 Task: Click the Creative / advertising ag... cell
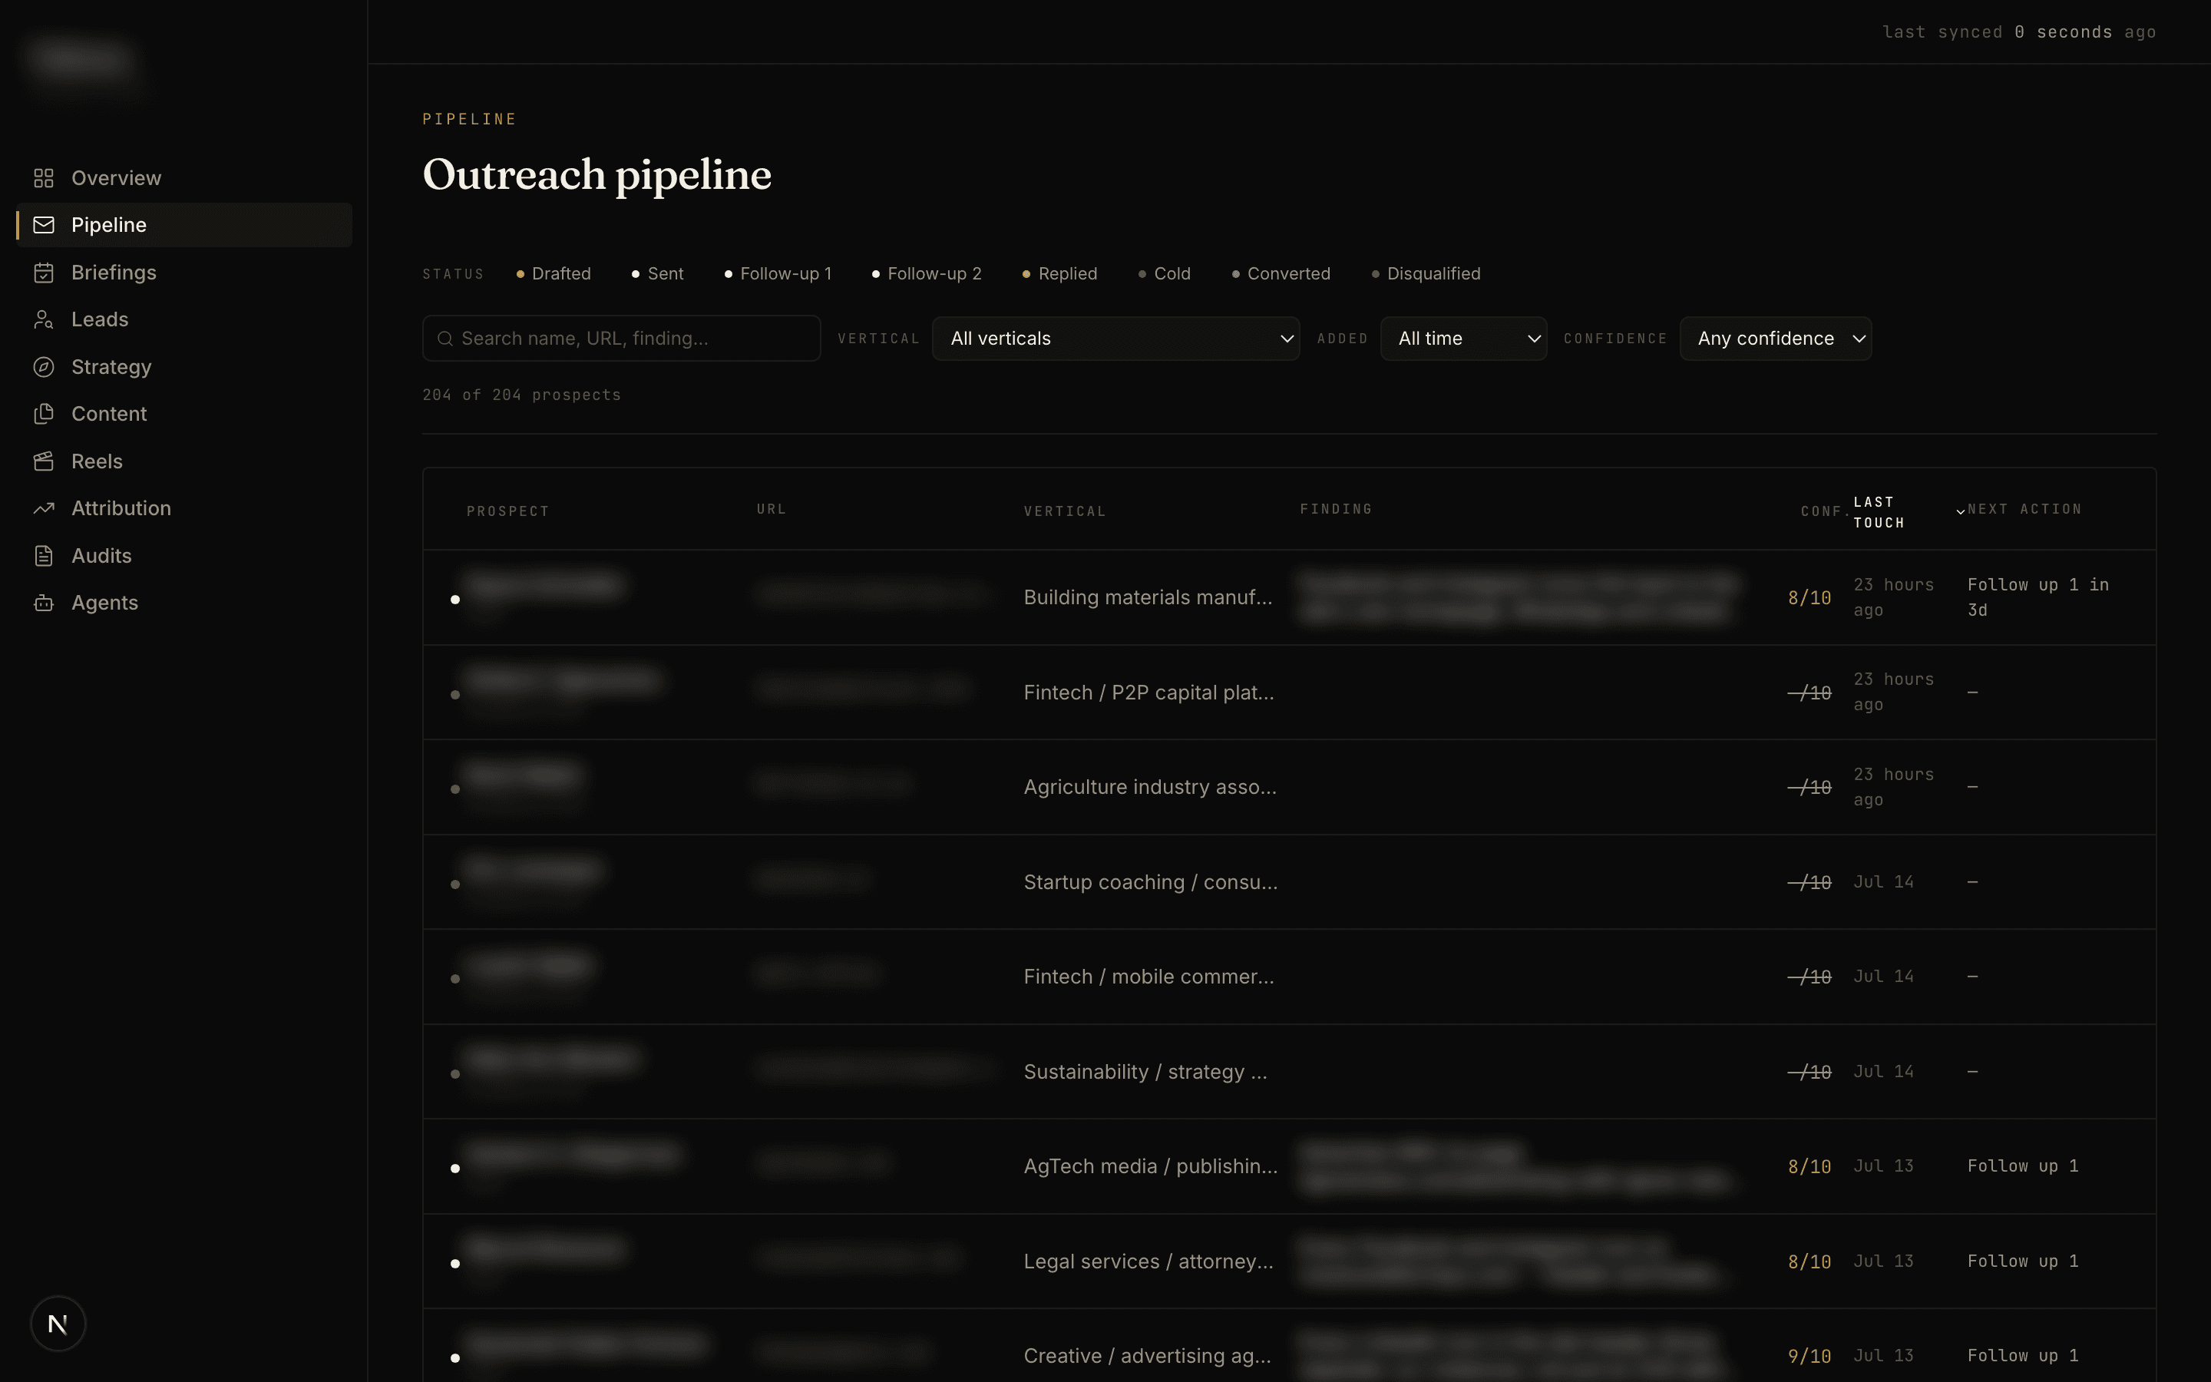[x=1147, y=1355]
